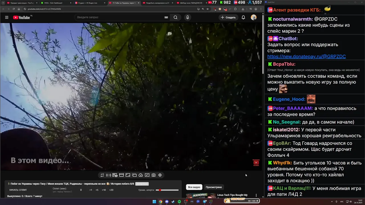Open the Linus Tech Tips video thumbnail
This screenshot has height=205, width=365.
[201, 196]
